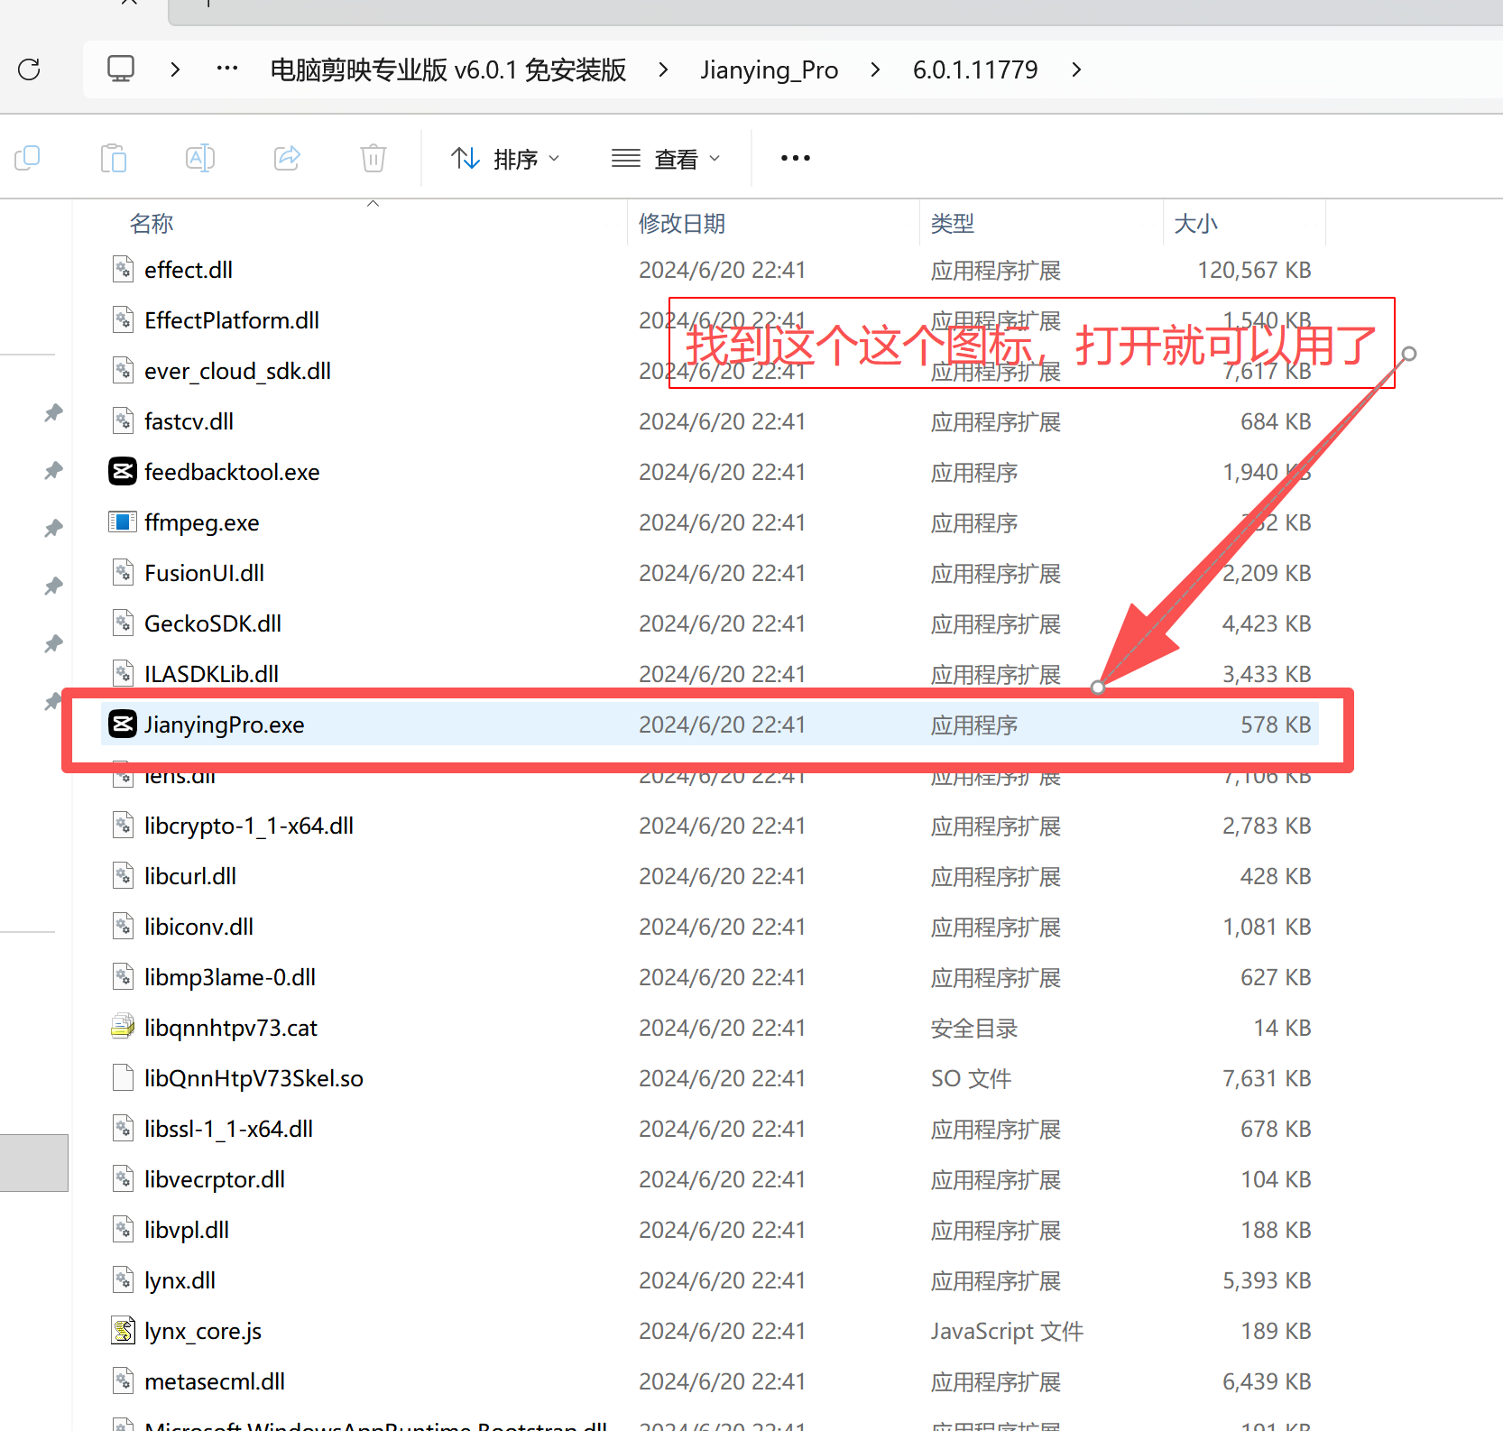Click the feedbacktool.exe app icon
Viewport: 1503px width, 1431px height.
(123, 471)
